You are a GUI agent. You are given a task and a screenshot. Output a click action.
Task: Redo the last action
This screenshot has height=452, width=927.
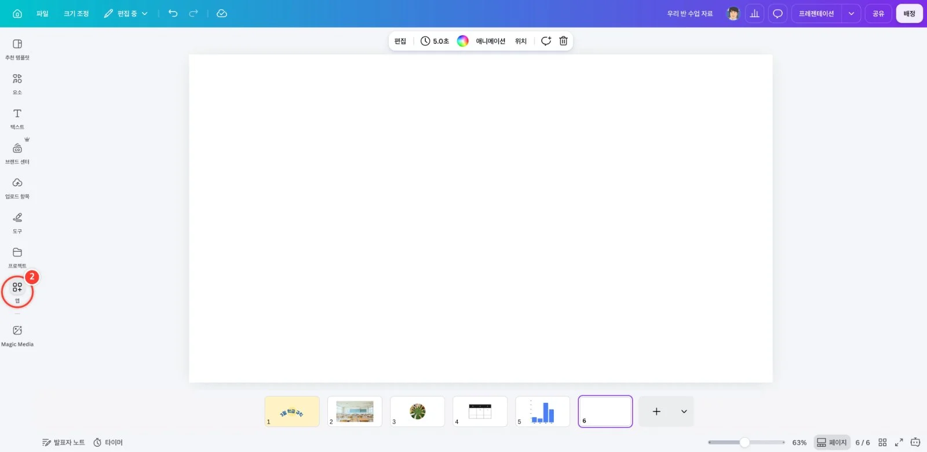tap(194, 13)
